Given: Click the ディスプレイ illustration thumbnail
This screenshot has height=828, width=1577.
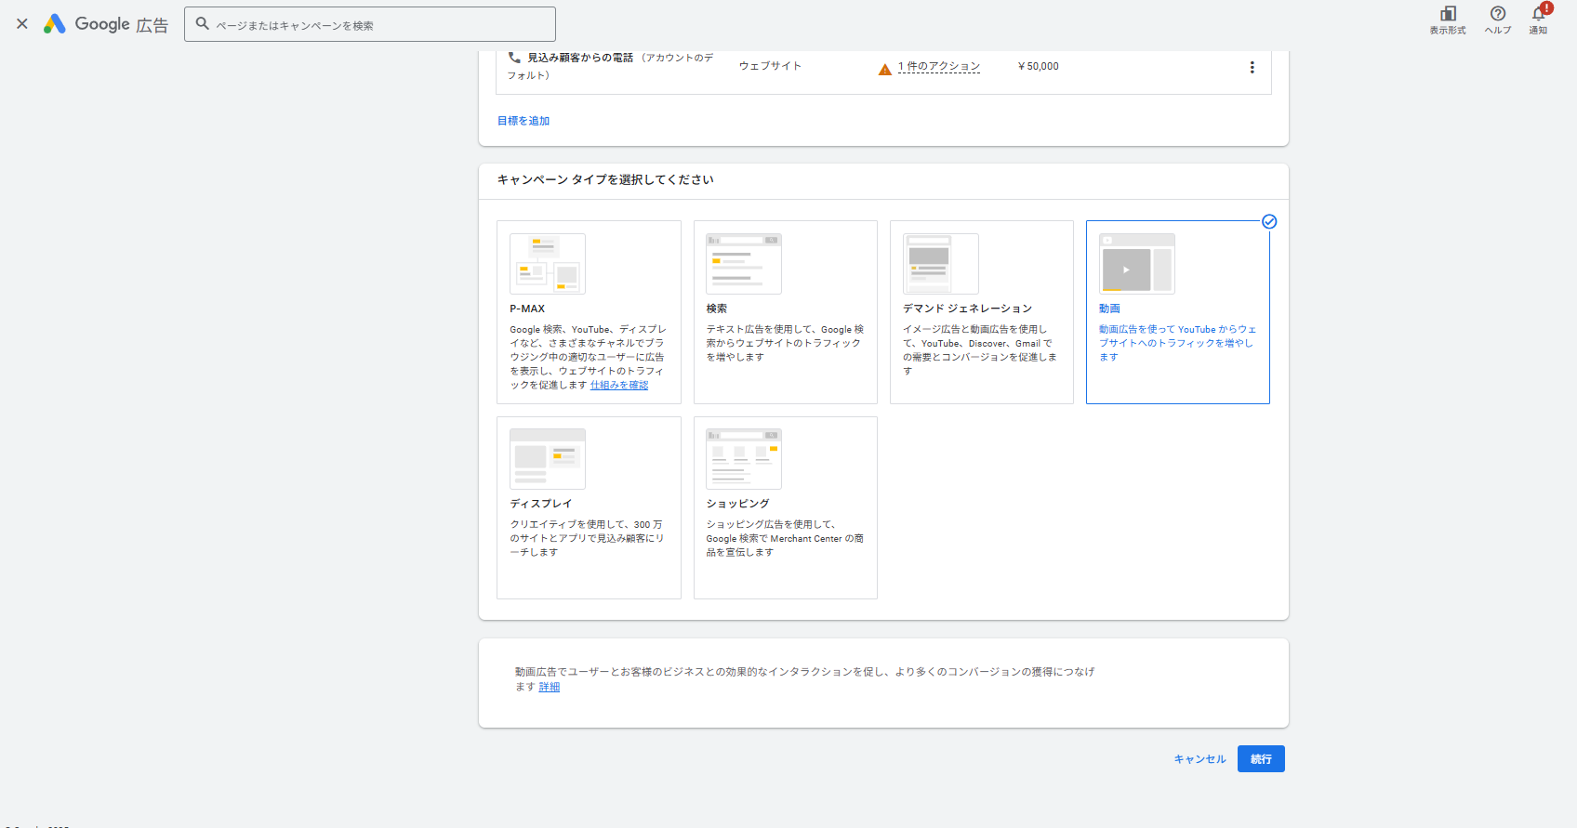Looking at the screenshot, I should 548,459.
